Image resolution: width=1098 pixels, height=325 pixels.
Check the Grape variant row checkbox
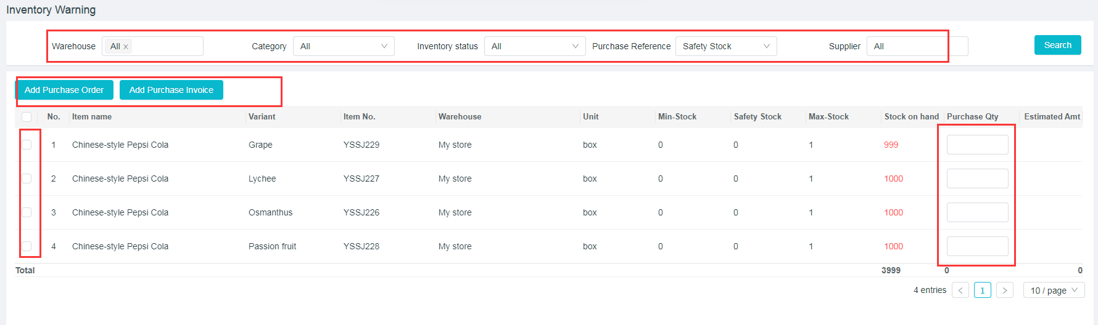(x=27, y=145)
